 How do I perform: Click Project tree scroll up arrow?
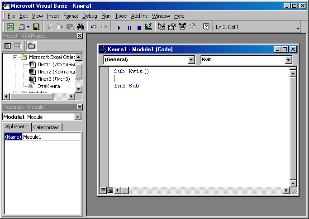tap(79, 57)
